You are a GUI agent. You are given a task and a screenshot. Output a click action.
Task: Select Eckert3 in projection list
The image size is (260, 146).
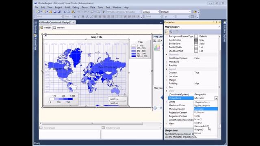pyautogui.click(x=206, y=122)
